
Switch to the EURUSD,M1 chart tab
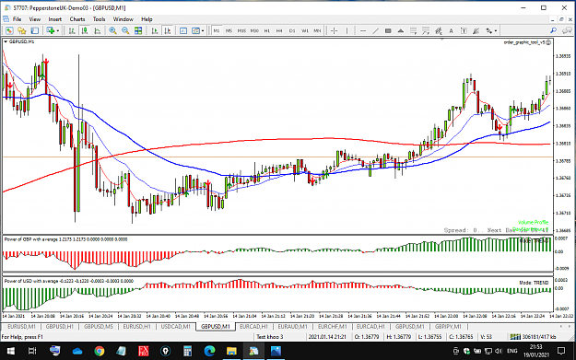point(21,326)
